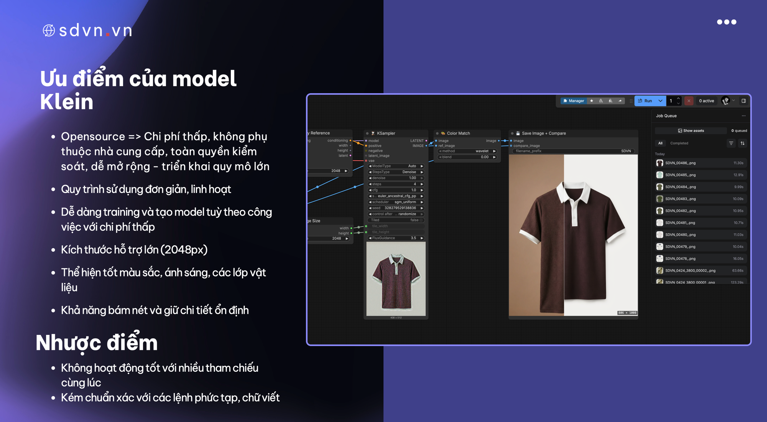Click the share arrow icon in toolbar

point(620,101)
